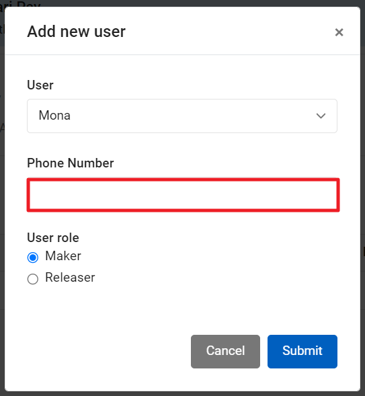The height and width of the screenshot is (396, 365).
Task: Click the red-outlined phone number box
Action: (x=184, y=195)
